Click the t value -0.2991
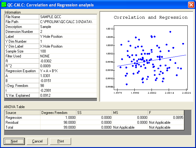 pyautogui.click(x=68, y=91)
